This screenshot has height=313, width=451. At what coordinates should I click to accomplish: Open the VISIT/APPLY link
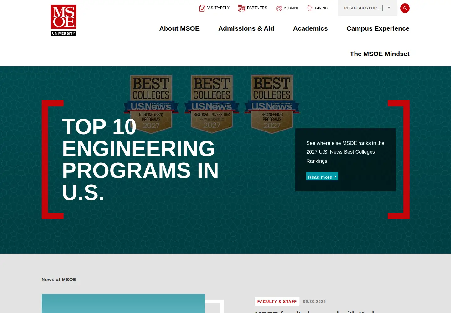[218, 8]
